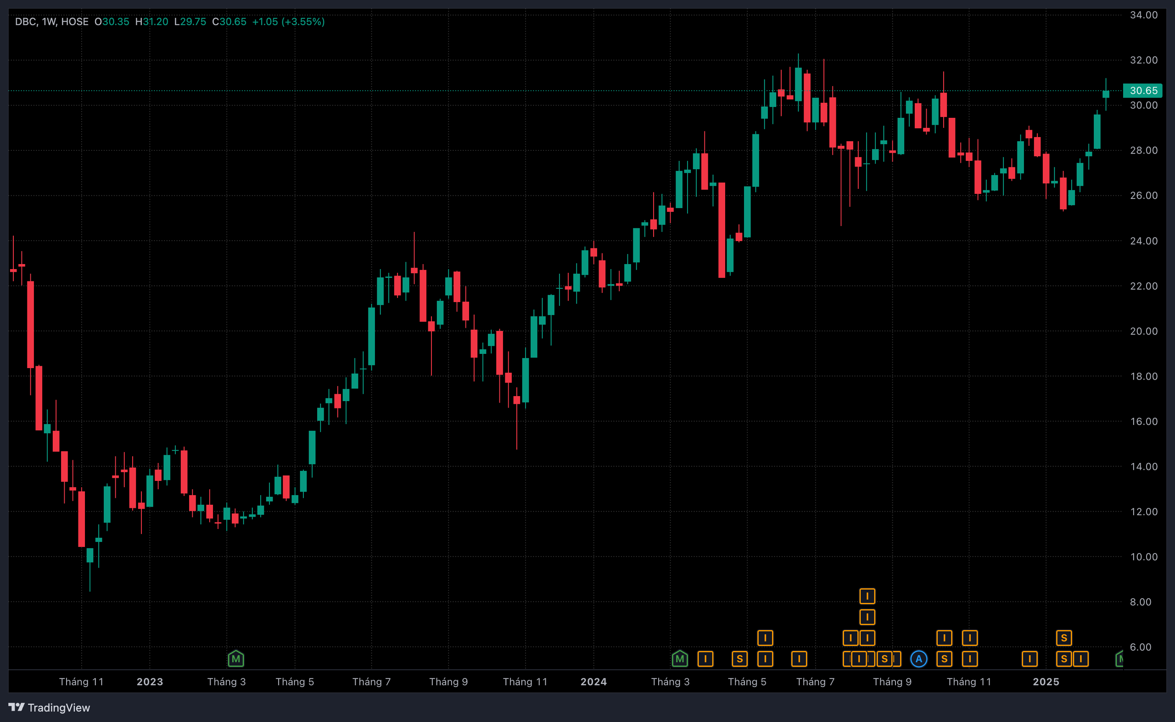The height and width of the screenshot is (722, 1175).
Task: Click the tallest red candle of late 2022
Action: pos(31,325)
